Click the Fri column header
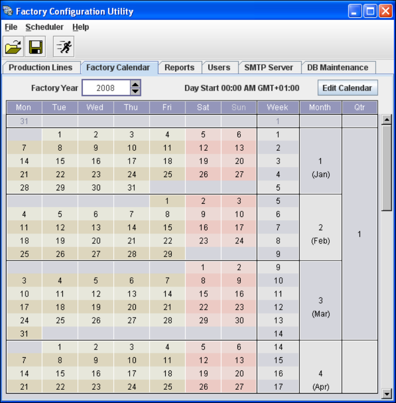 coord(167,108)
